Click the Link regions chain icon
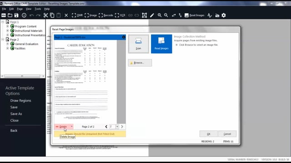291x163 pixels. [130, 15]
